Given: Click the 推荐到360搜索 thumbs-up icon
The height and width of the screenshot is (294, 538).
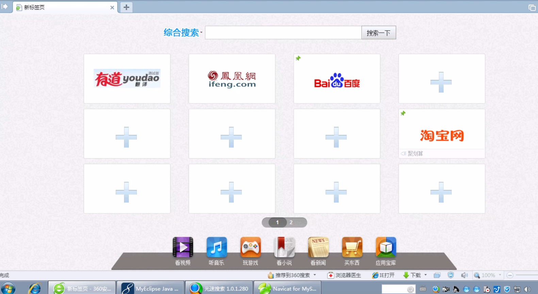Looking at the screenshot, I should [x=271, y=275].
